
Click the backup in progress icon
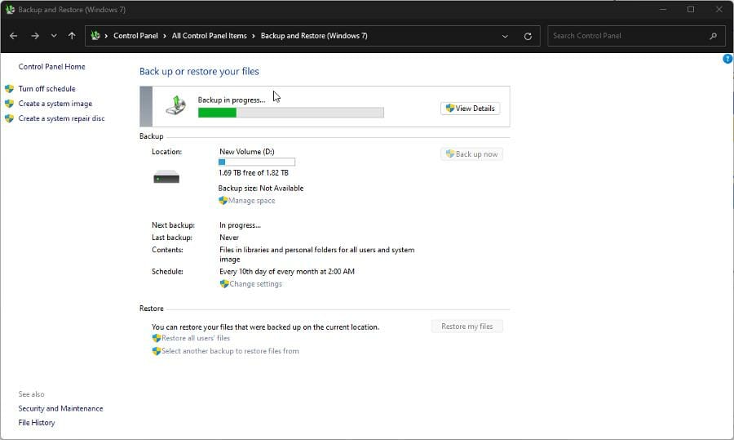(175, 104)
